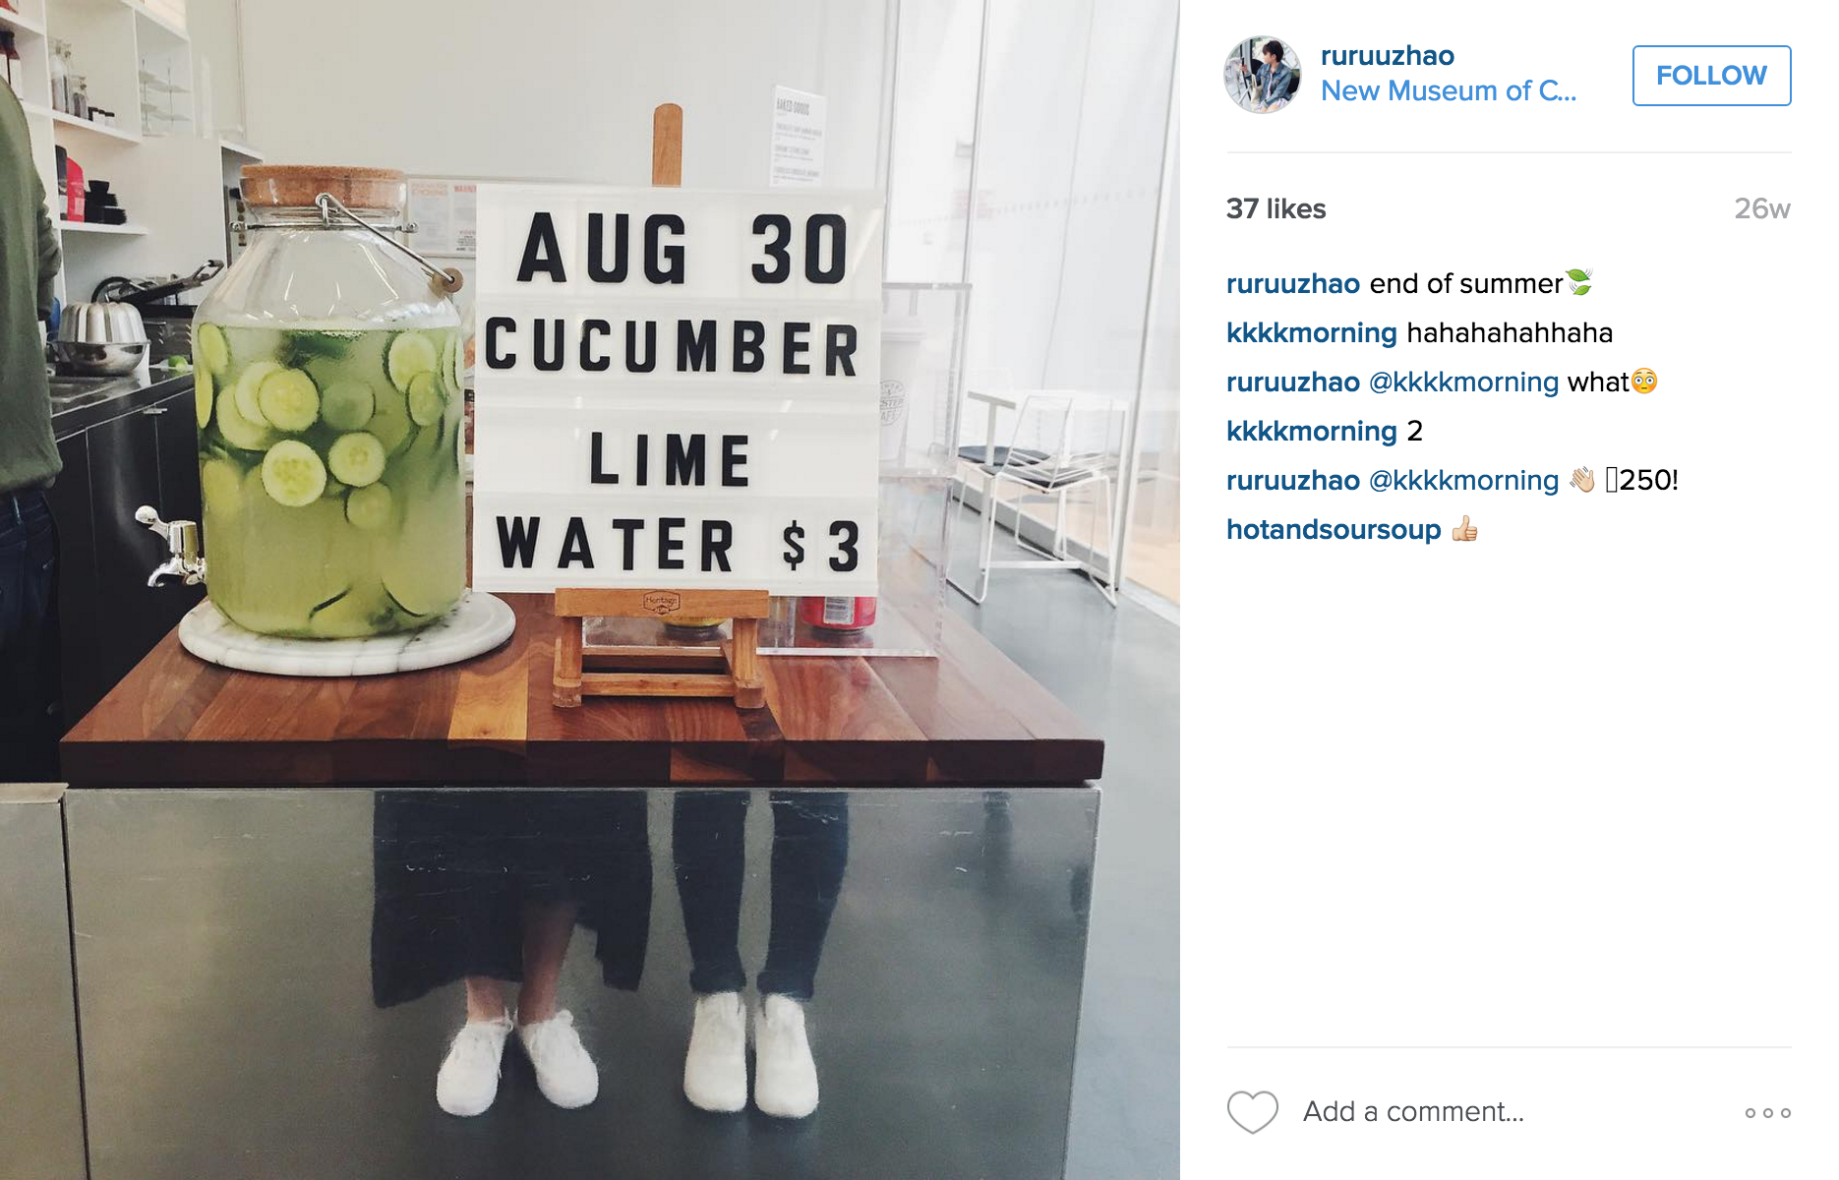Click @kkkkmorning mention in the 250! comment
1839x1180 pixels.
[1463, 481]
